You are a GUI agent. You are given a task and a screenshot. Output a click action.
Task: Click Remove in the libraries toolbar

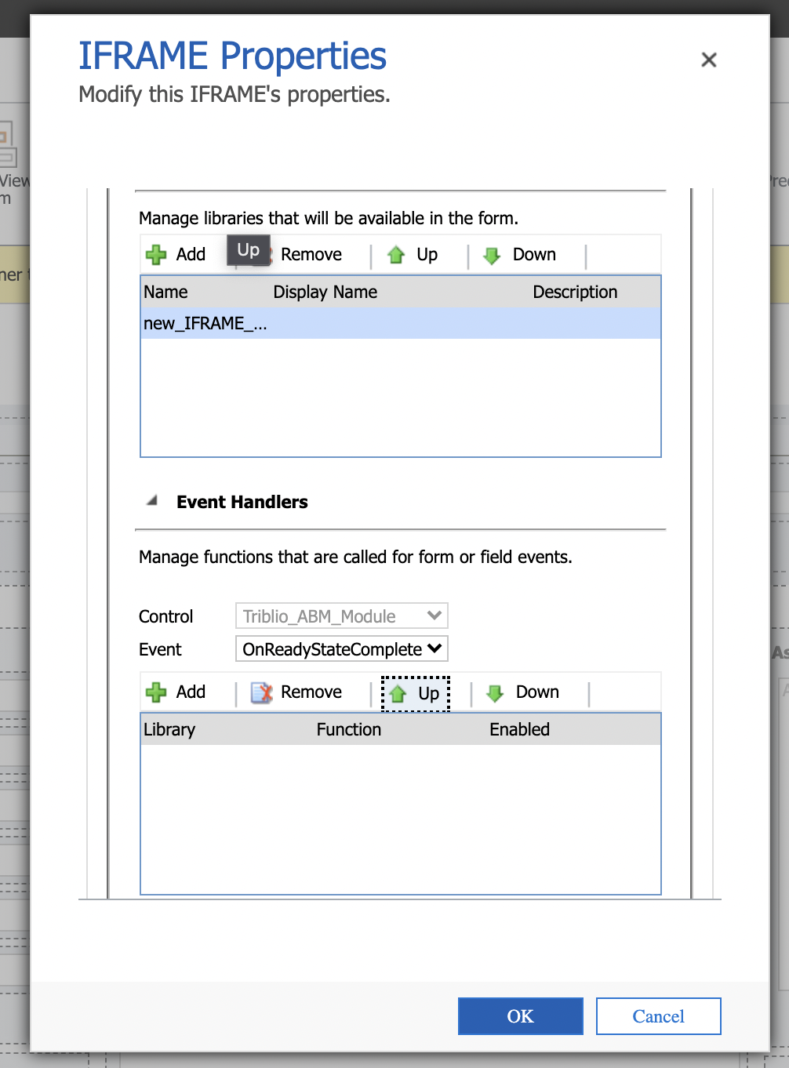[311, 254]
